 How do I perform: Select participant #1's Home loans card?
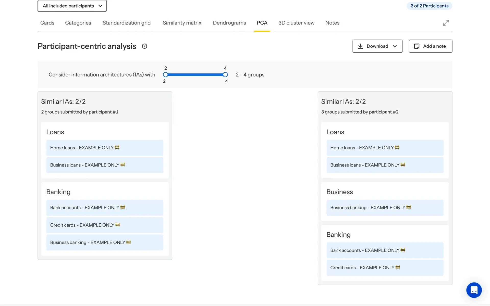[x=105, y=148]
